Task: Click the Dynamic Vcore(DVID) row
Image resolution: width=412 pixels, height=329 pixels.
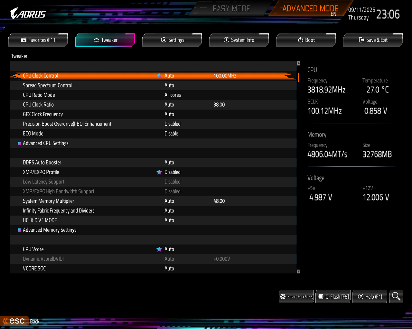Action: click(x=153, y=259)
